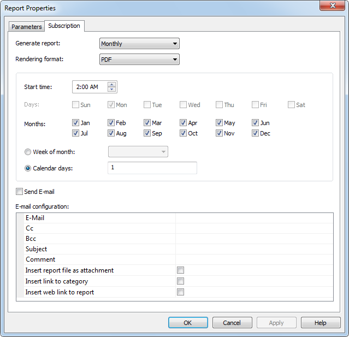Viewport: 349px width, 337px height.
Task: Toggle the Mon day checkbox
Action: [111, 105]
